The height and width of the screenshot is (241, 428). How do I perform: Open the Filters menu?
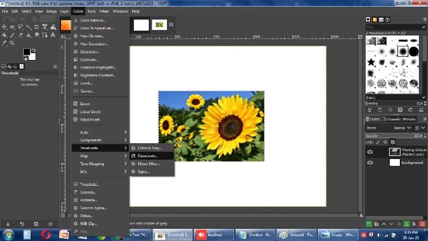(104, 11)
